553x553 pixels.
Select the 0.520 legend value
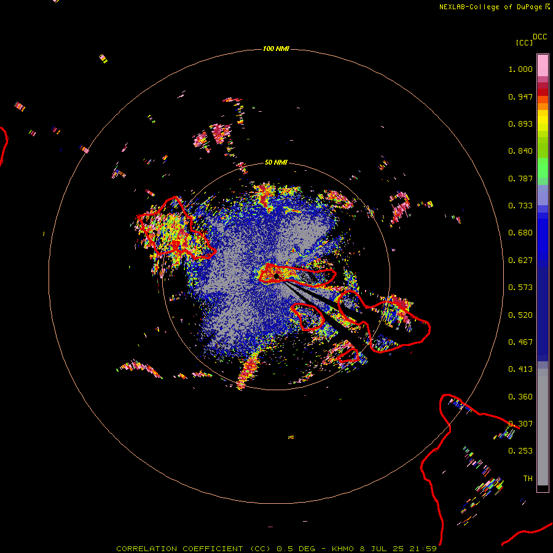(520, 315)
